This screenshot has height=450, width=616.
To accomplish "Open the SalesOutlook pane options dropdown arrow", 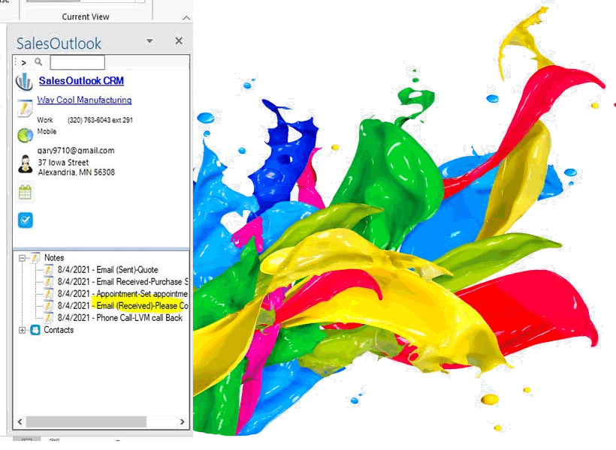I will point(149,41).
